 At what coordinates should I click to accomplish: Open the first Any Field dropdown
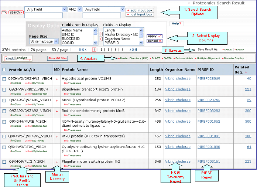[x=45, y=9]
